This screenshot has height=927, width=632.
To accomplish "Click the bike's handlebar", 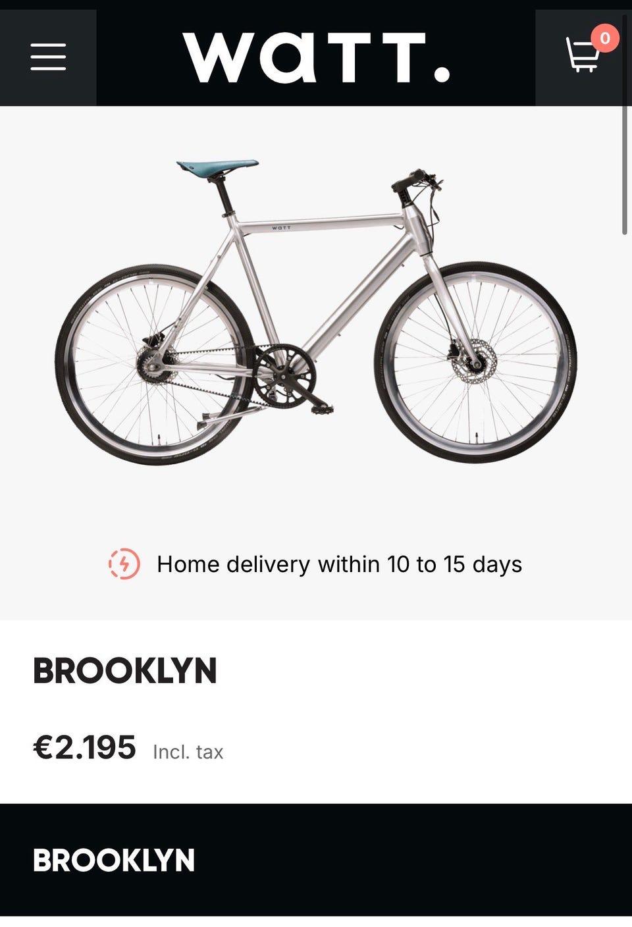I will pyautogui.click(x=415, y=180).
